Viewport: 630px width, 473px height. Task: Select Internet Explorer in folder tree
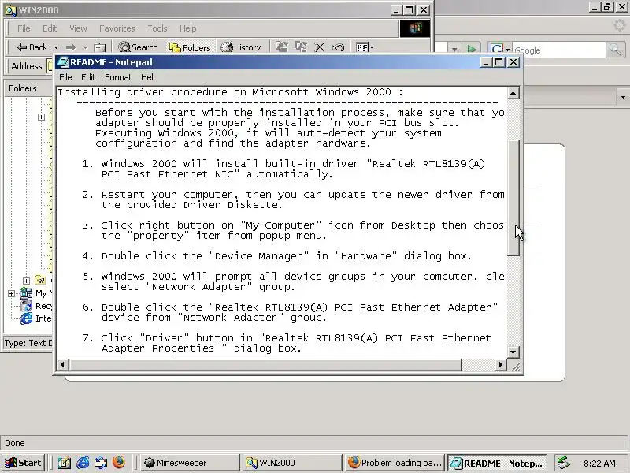click(36, 318)
